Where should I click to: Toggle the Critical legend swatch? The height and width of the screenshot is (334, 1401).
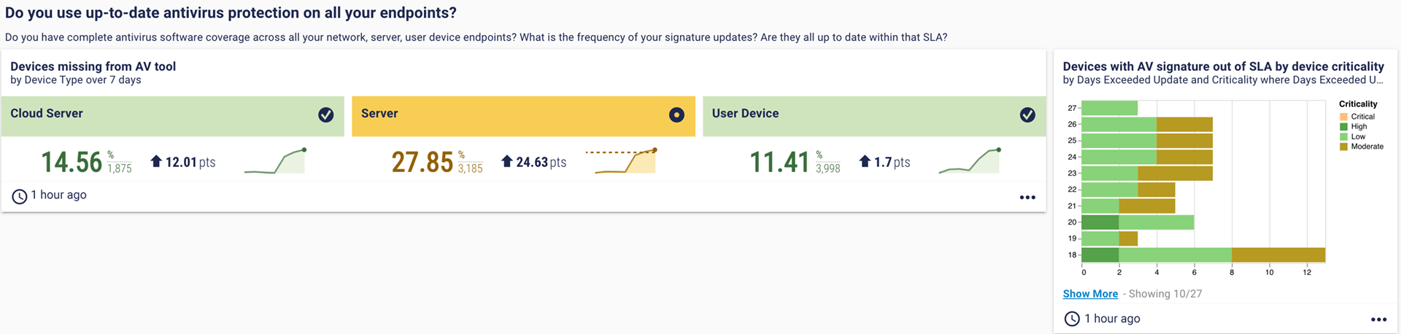click(1344, 117)
